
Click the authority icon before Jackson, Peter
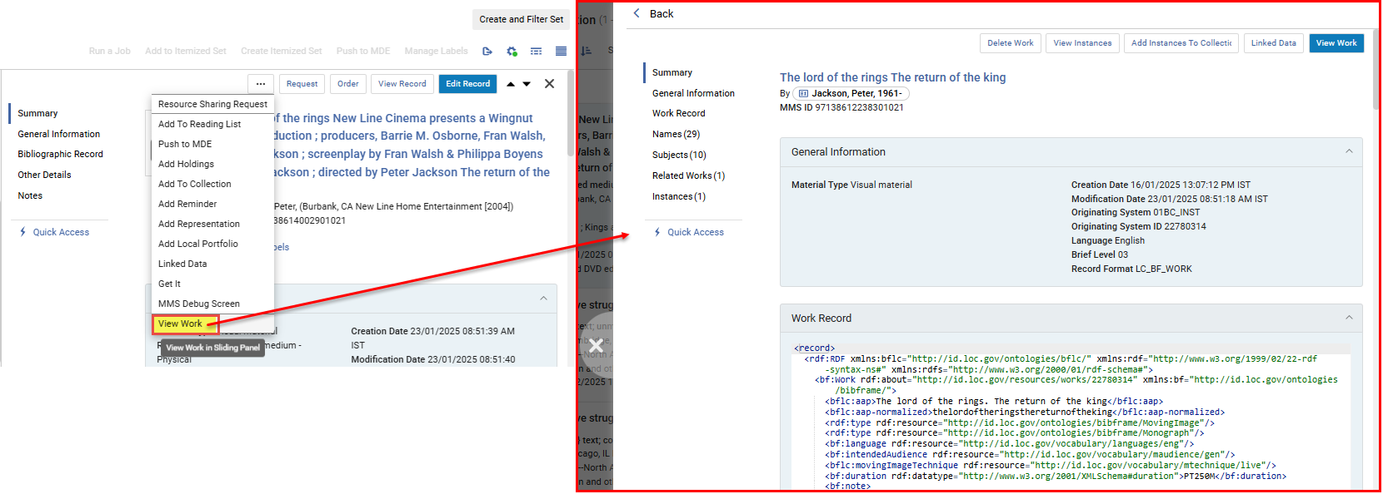[803, 94]
